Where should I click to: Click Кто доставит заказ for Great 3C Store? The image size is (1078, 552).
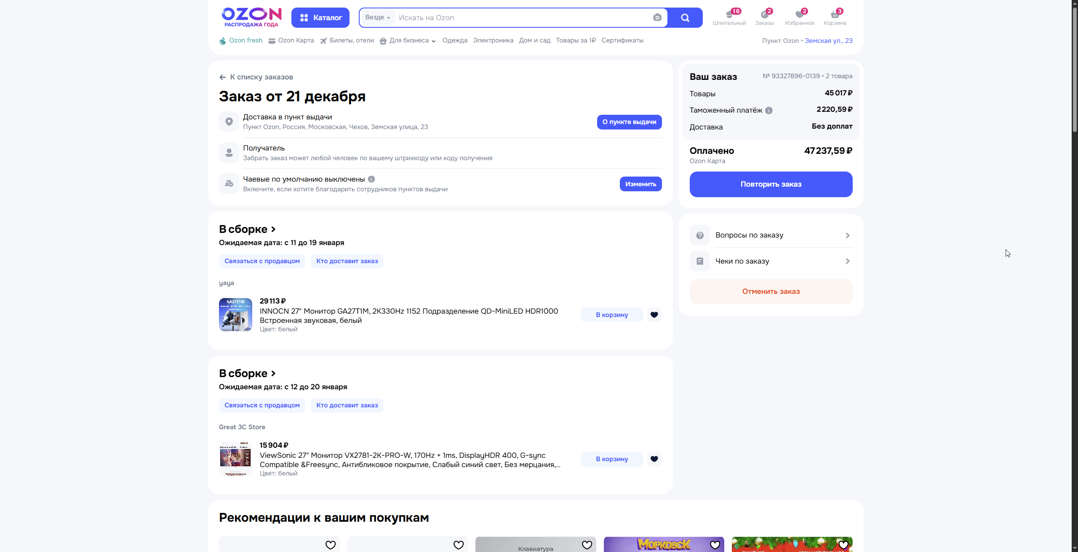pos(347,406)
